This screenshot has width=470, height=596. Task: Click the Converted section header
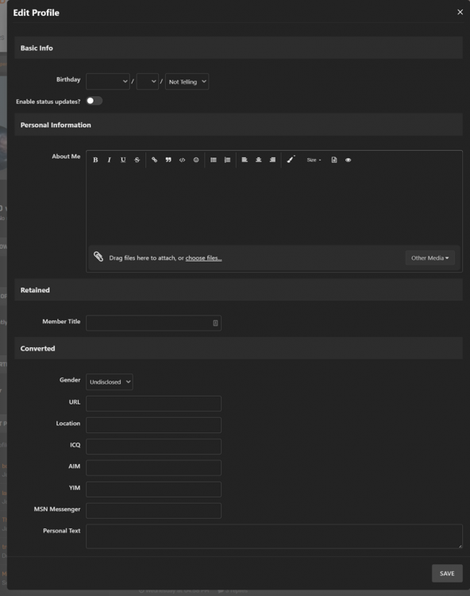click(238, 348)
